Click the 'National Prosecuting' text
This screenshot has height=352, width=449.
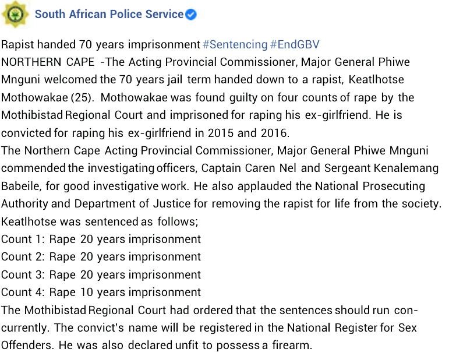coord(370,186)
